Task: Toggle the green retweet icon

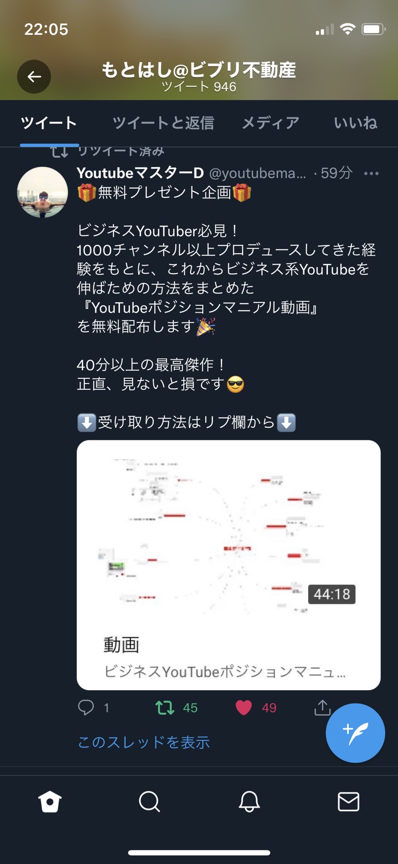Action: pyautogui.click(x=165, y=708)
